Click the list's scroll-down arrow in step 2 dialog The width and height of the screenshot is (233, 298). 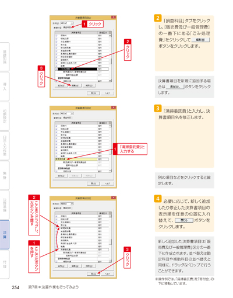tap(110, 81)
